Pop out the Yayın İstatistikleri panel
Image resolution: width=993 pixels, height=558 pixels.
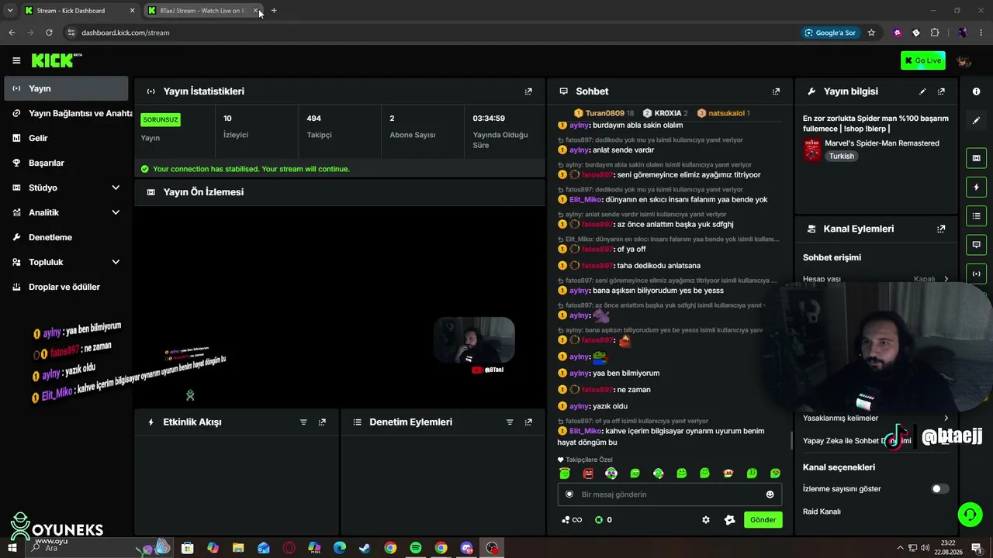[528, 91]
